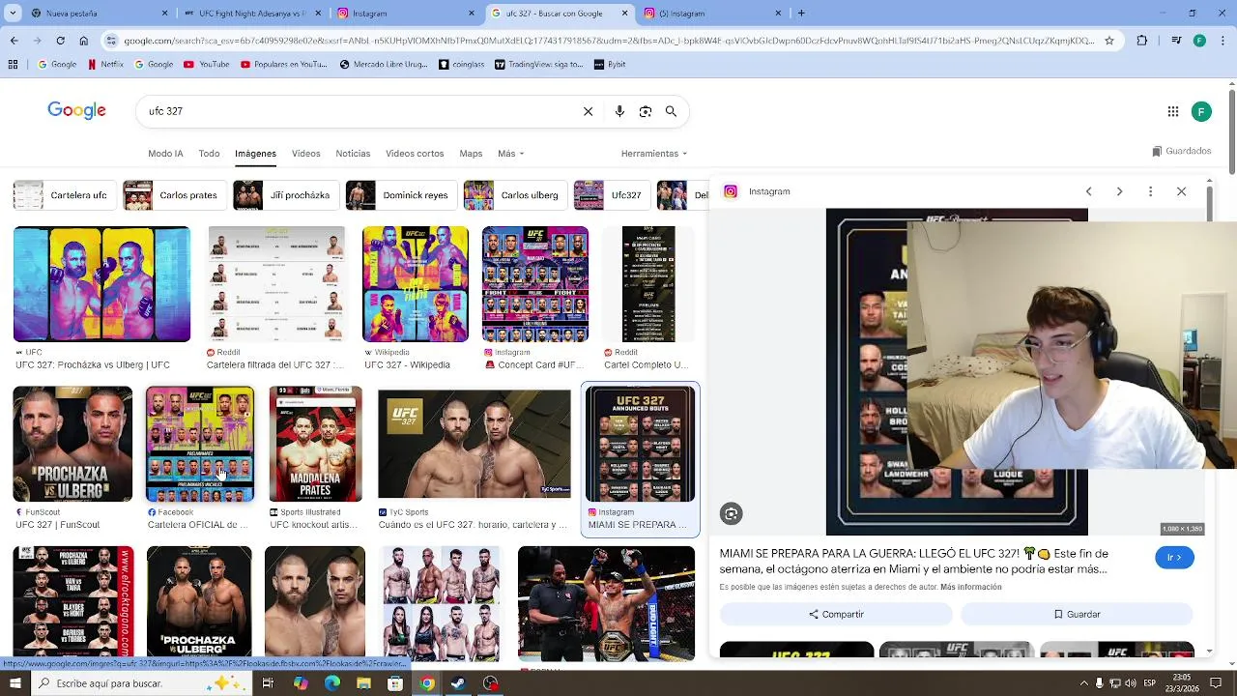Open the coinglass bookmark
Image resolution: width=1237 pixels, height=696 pixels.
click(x=461, y=65)
